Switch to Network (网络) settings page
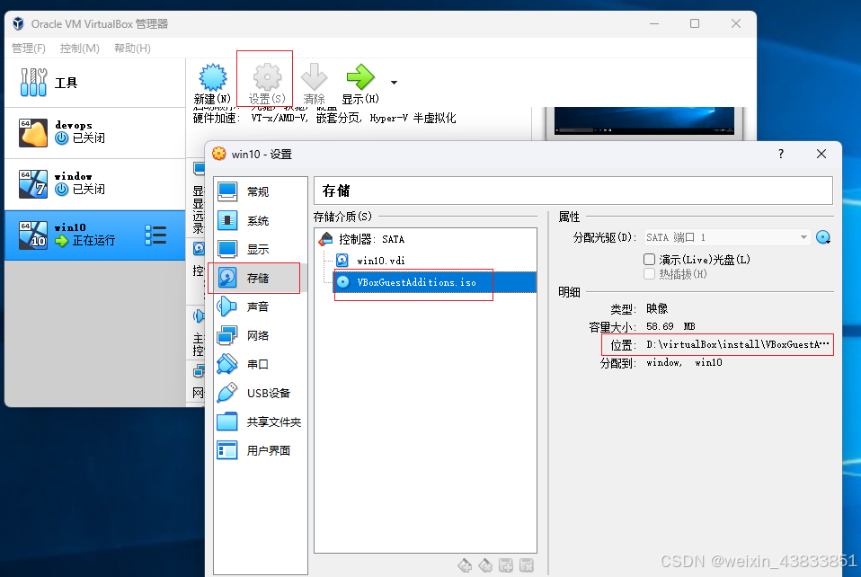This screenshot has height=577, width=861. [x=259, y=335]
